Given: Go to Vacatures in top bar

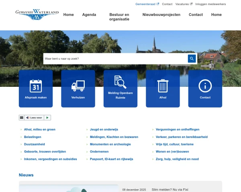Looking at the screenshot, I should click(x=184, y=4).
